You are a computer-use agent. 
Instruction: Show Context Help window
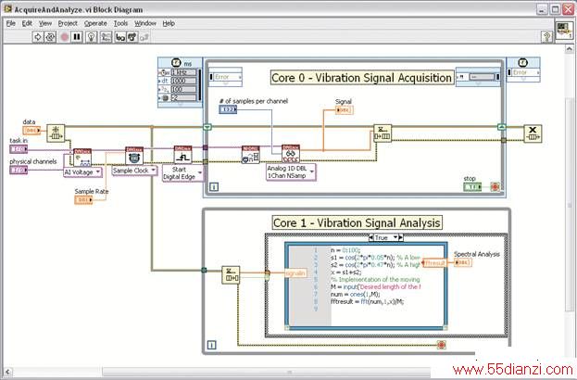pos(546,37)
